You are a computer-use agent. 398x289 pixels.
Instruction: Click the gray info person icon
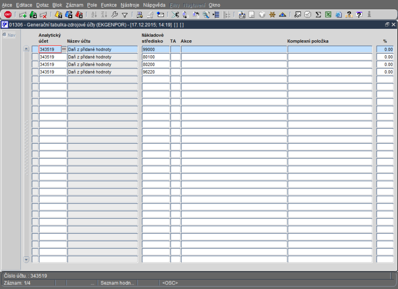(x=369, y=14)
